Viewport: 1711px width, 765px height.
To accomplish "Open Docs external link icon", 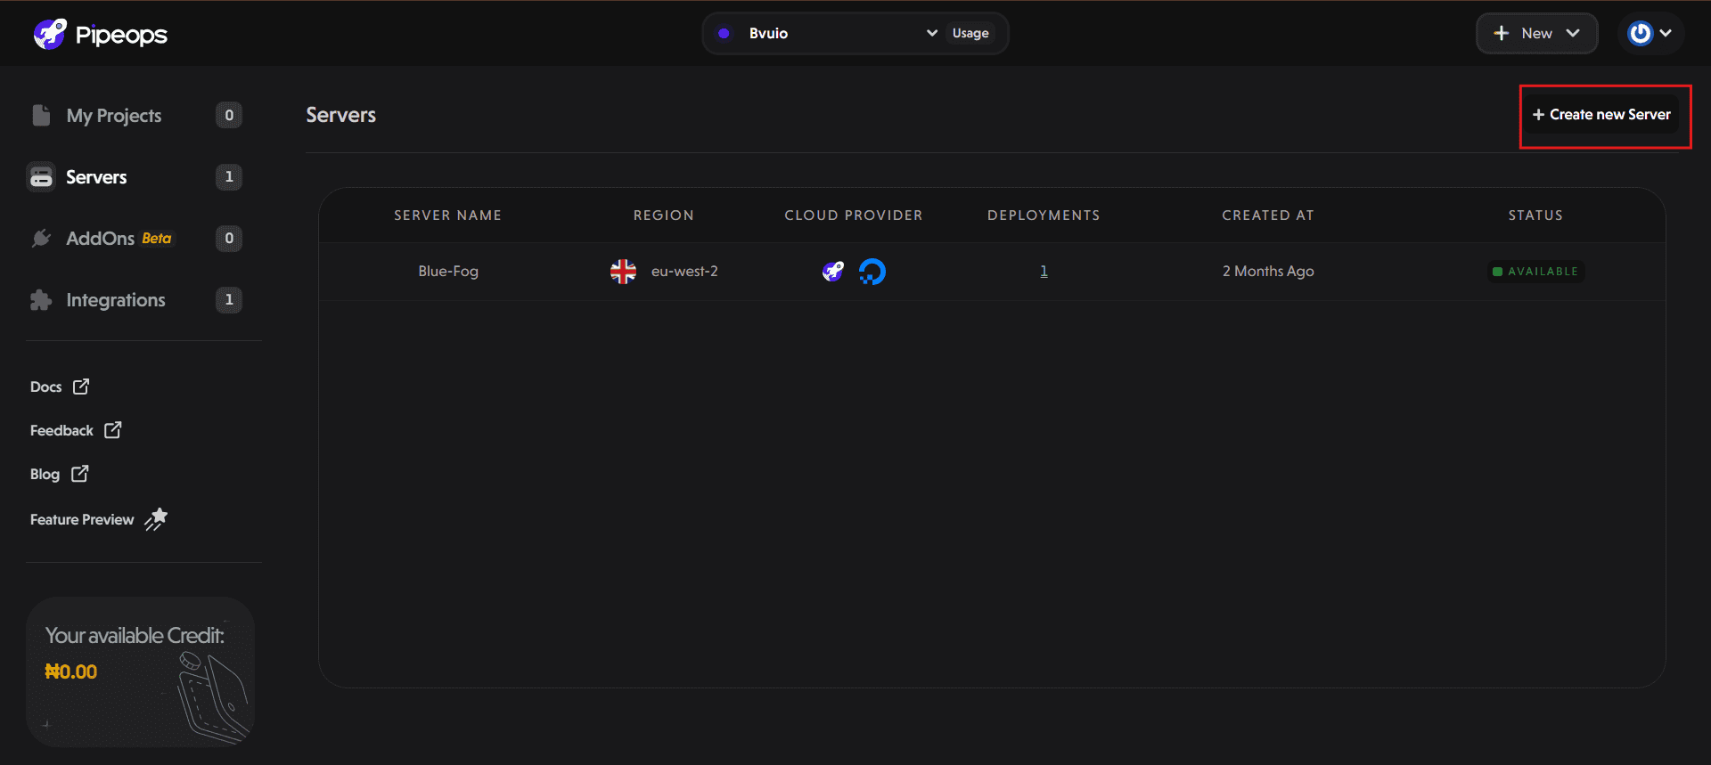I will 81,387.
